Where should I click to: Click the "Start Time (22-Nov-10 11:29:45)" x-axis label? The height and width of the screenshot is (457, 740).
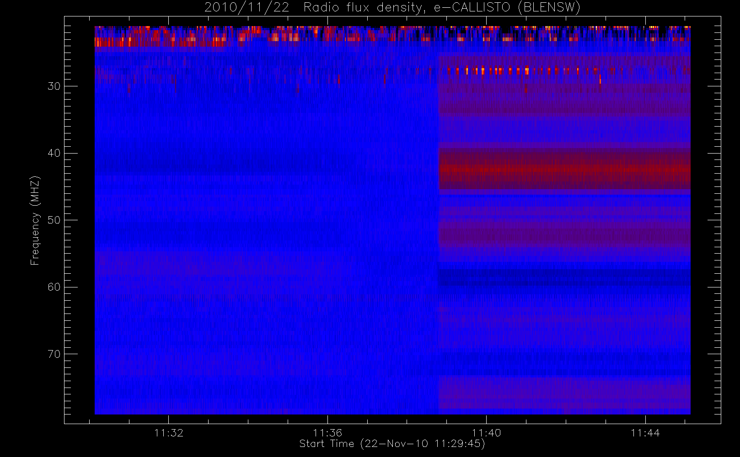[392, 444]
